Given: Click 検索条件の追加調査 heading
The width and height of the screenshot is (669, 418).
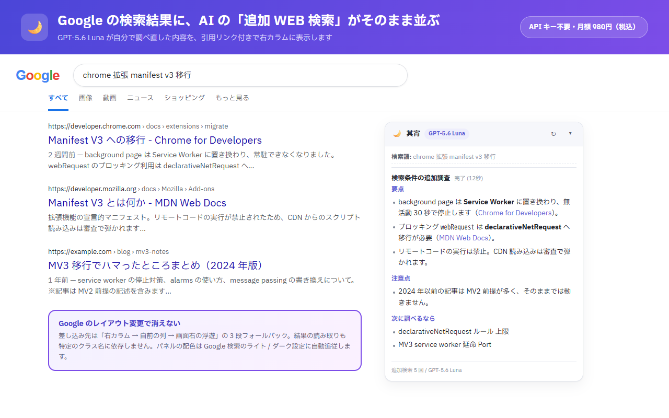Looking at the screenshot, I should [421, 178].
